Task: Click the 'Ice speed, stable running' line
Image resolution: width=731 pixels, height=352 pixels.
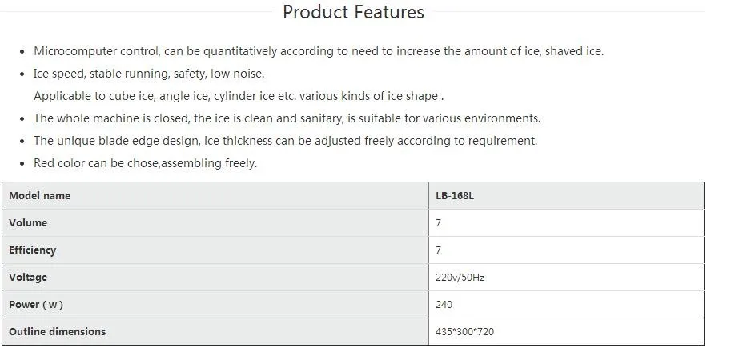Action: point(148,74)
